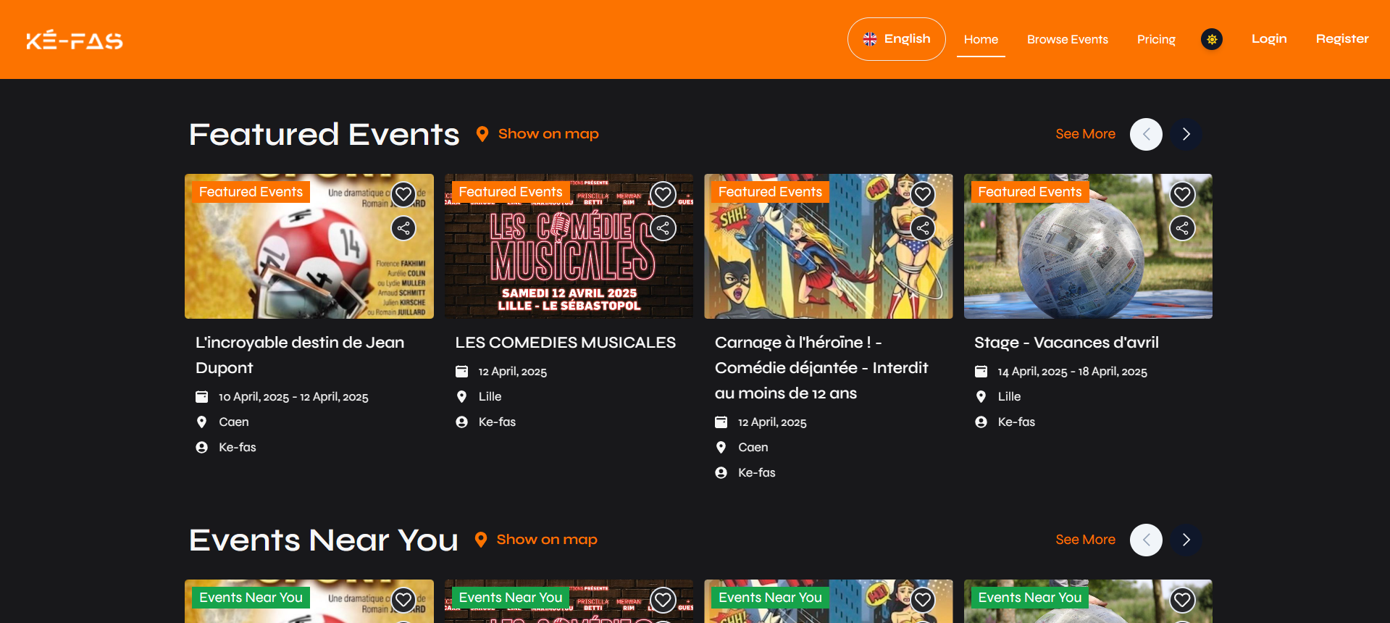Screen dimensions: 1390x623
Task: Open Carnage à l'héroïne comic thumbnail
Action: tap(829, 246)
